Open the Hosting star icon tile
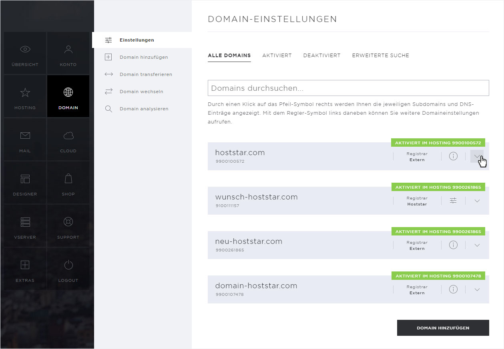 tap(25, 96)
